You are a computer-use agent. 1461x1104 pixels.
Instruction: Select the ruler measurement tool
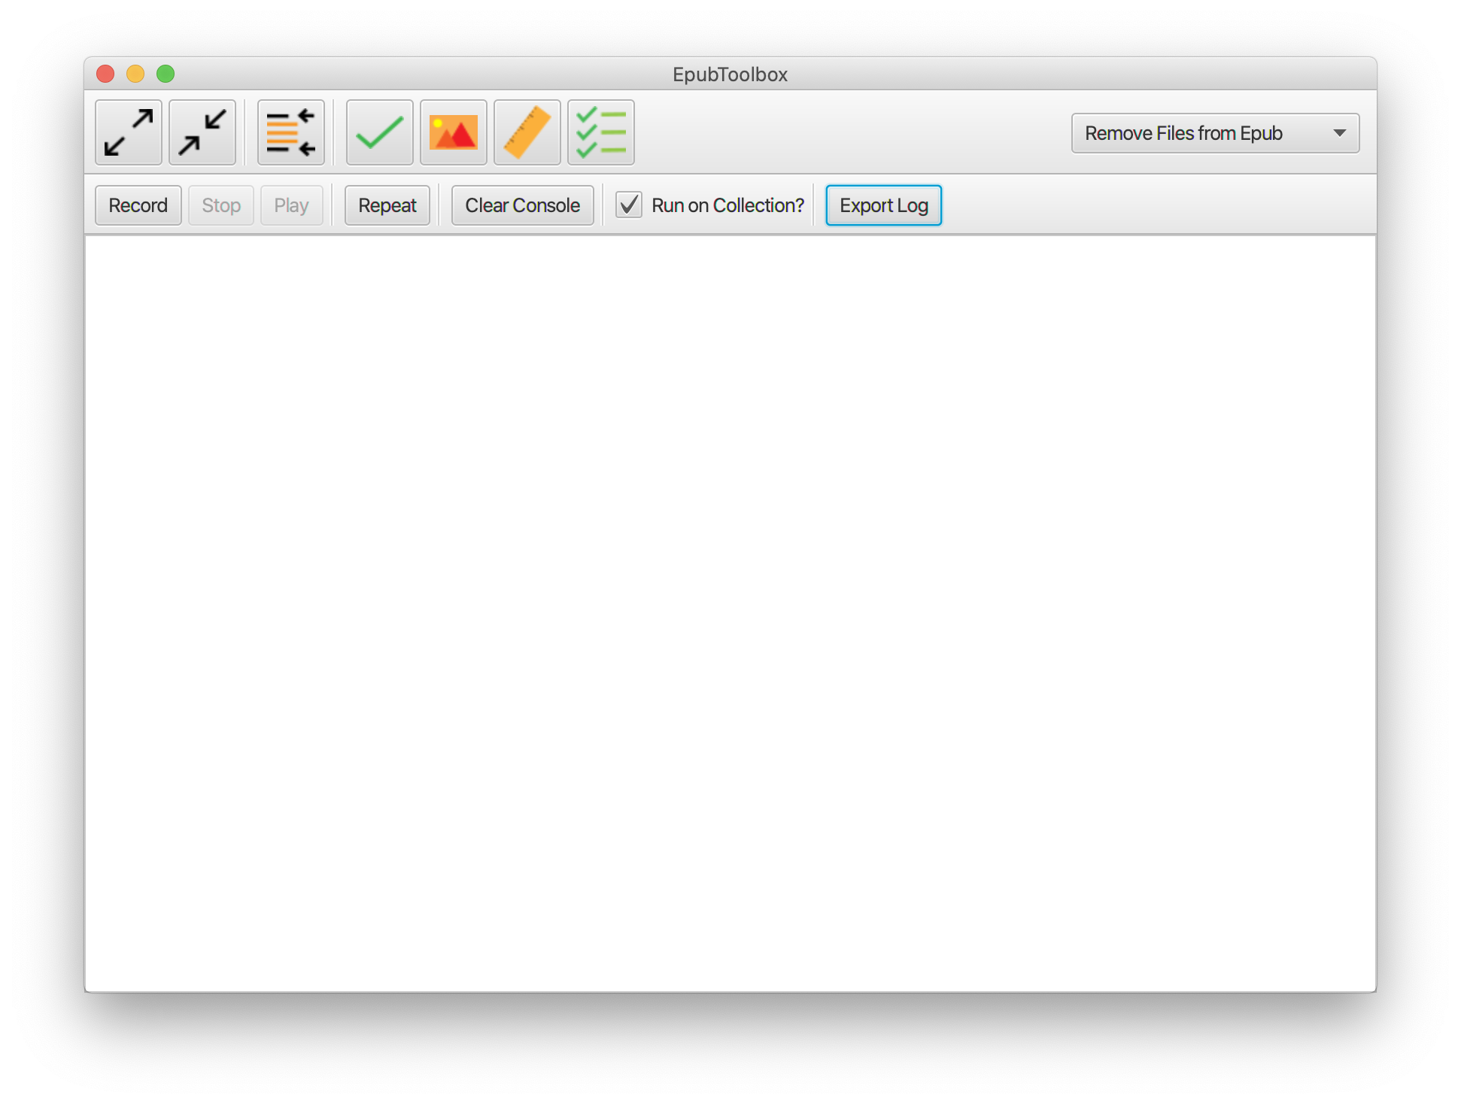[x=526, y=132]
